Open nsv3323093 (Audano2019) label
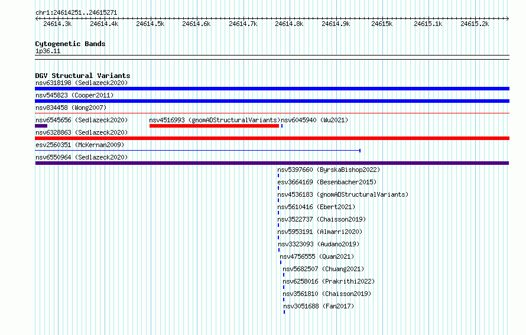 click(x=319, y=244)
